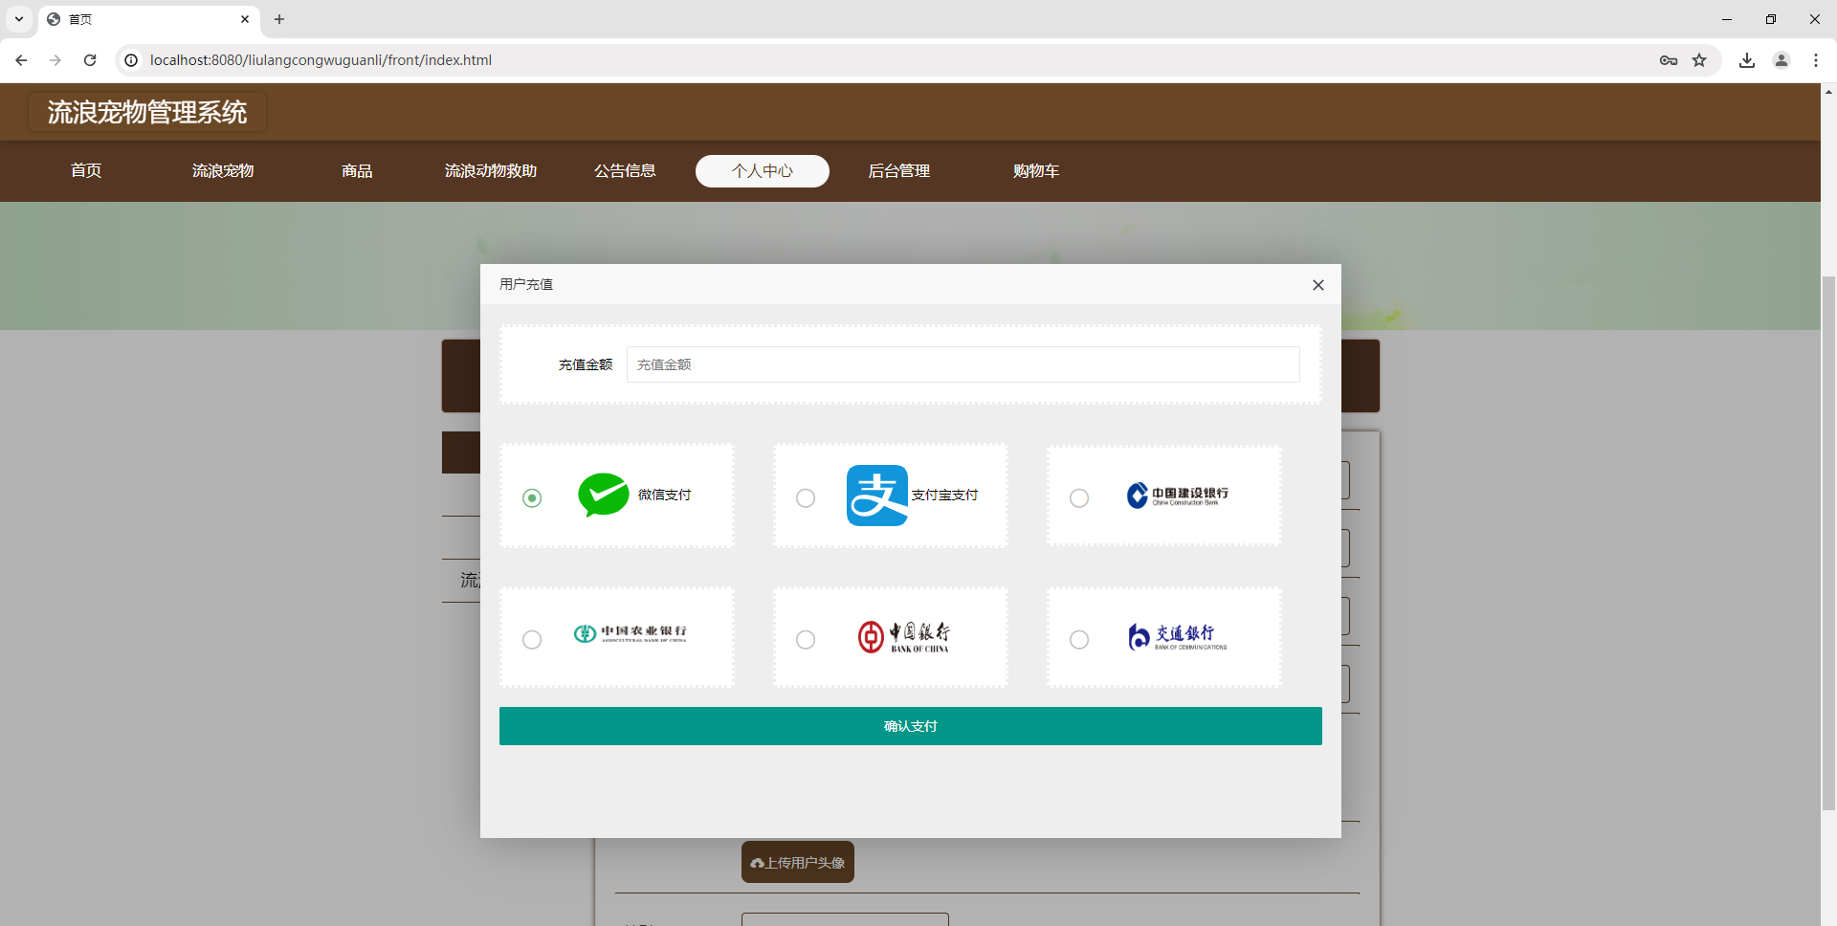Choose Agricultural Bank of China radio option
The image size is (1837, 926).
[x=532, y=639]
